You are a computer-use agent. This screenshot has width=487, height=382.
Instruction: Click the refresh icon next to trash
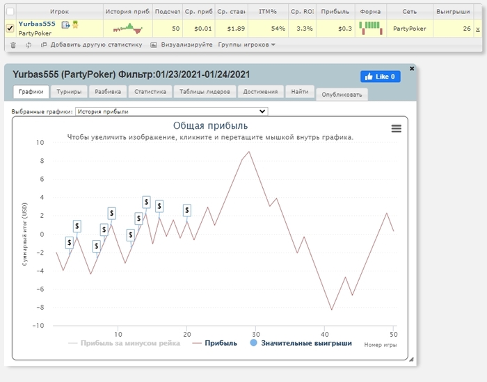(x=29, y=45)
